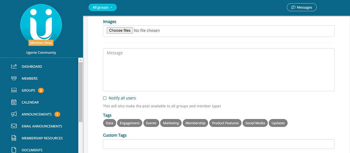The image size is (350, 153).
Task: Click the Documents page icon
Action: point(14,150)
